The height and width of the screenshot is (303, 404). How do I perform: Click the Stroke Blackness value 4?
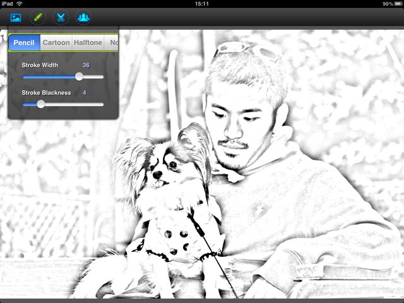click(84, 93)
